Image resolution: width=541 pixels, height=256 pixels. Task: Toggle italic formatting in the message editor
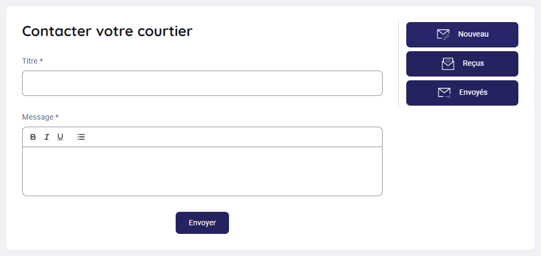pos(47,137)
